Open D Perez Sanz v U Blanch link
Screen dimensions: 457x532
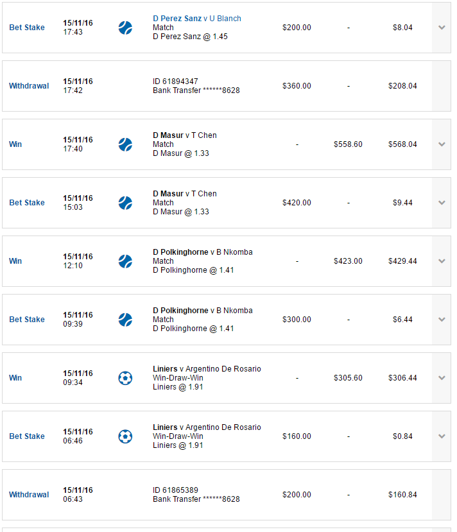[197, 19]
